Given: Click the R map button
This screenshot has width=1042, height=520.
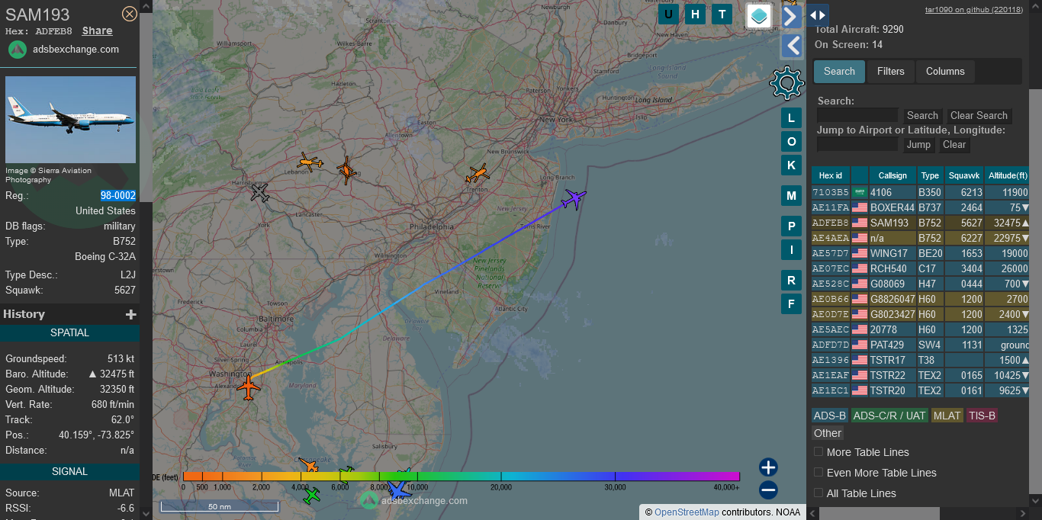Looking at the screenshot, I should coord(791,281).
